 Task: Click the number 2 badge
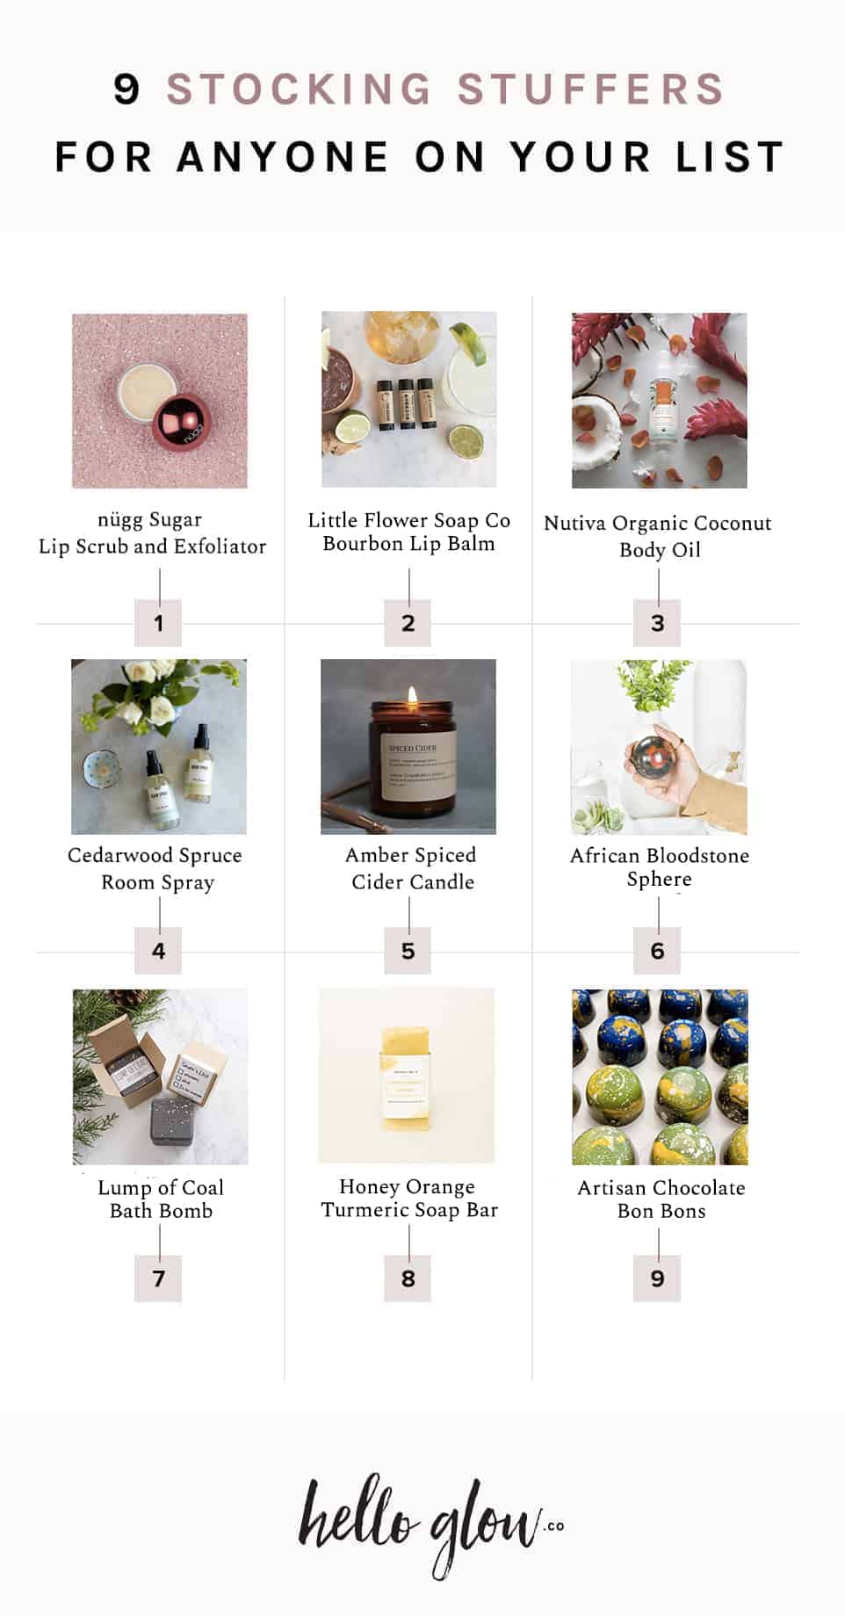408,623
